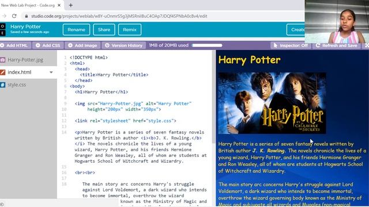Click the h1 Harry Potter code line

pyautogui.click(x=101, y=92)
